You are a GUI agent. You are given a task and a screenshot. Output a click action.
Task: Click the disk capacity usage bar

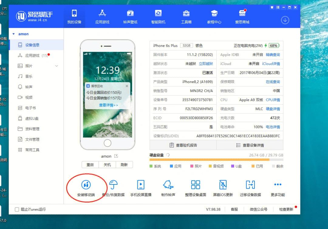tap(216, 160)
